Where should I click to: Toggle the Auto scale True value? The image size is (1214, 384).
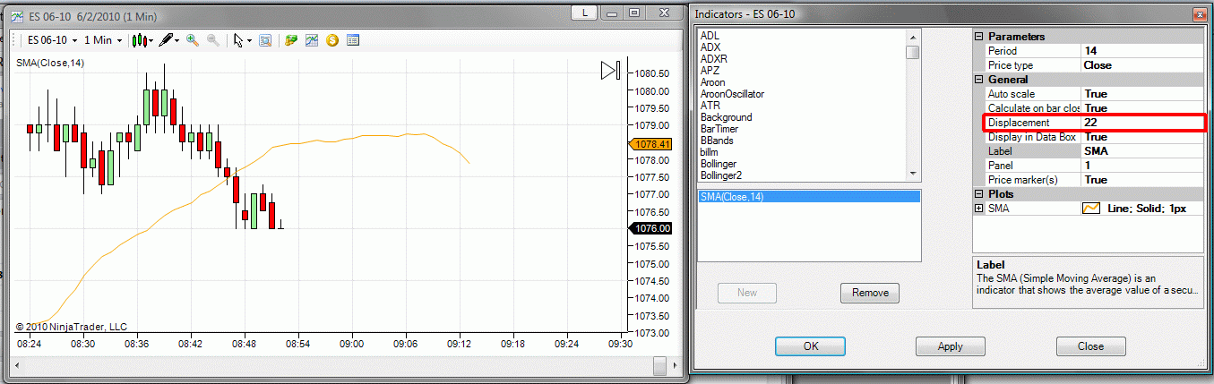[1142, 94]
